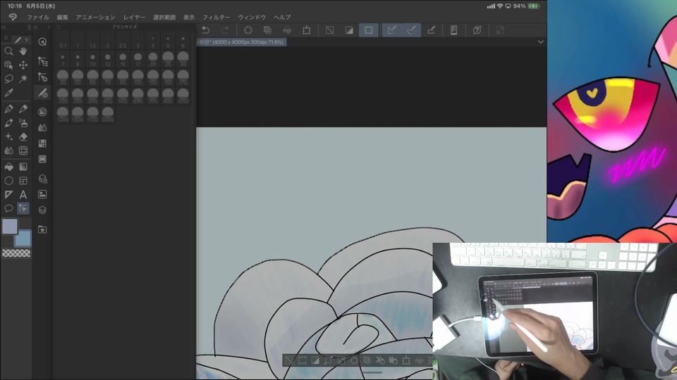Open the アニメーション menu
Screen dimensions: 677x380
pyautogui.click(x=95, y=17)
